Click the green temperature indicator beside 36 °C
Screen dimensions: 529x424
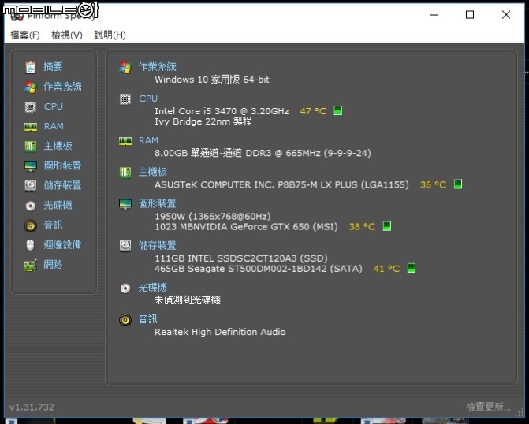pos(458,184)
